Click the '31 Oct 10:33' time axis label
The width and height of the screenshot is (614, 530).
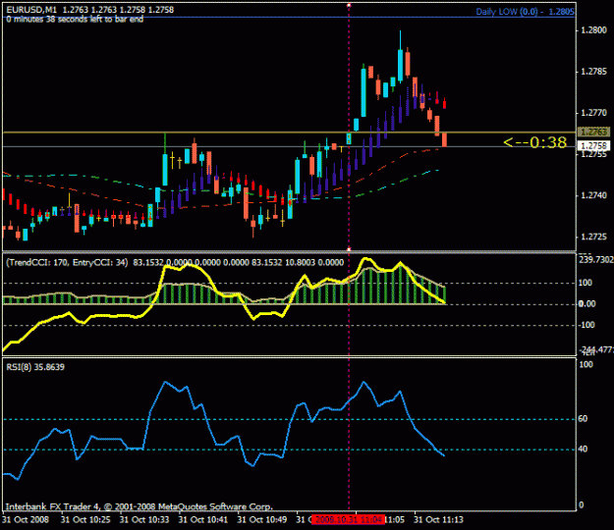(x=144, y=520)
